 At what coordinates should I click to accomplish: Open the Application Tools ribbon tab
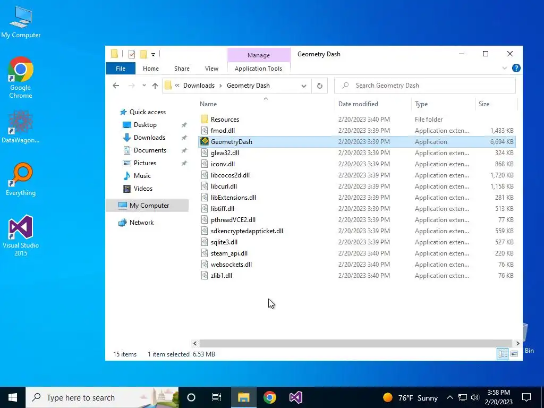(258, 69)
